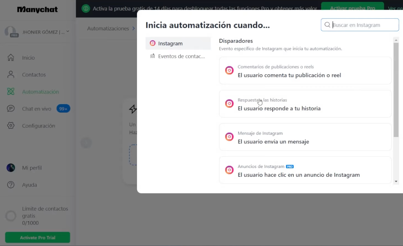Open the Inicio home icon
403x246 pixels.
(11, 58)
